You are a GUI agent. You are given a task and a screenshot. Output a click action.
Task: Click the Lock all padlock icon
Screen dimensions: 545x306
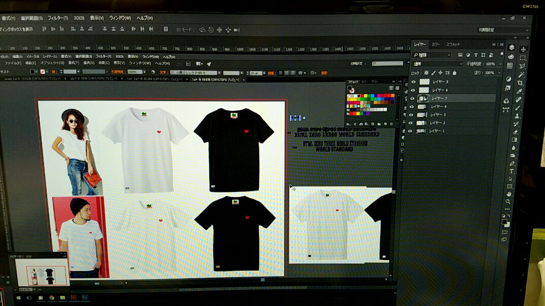coord(454,73)
